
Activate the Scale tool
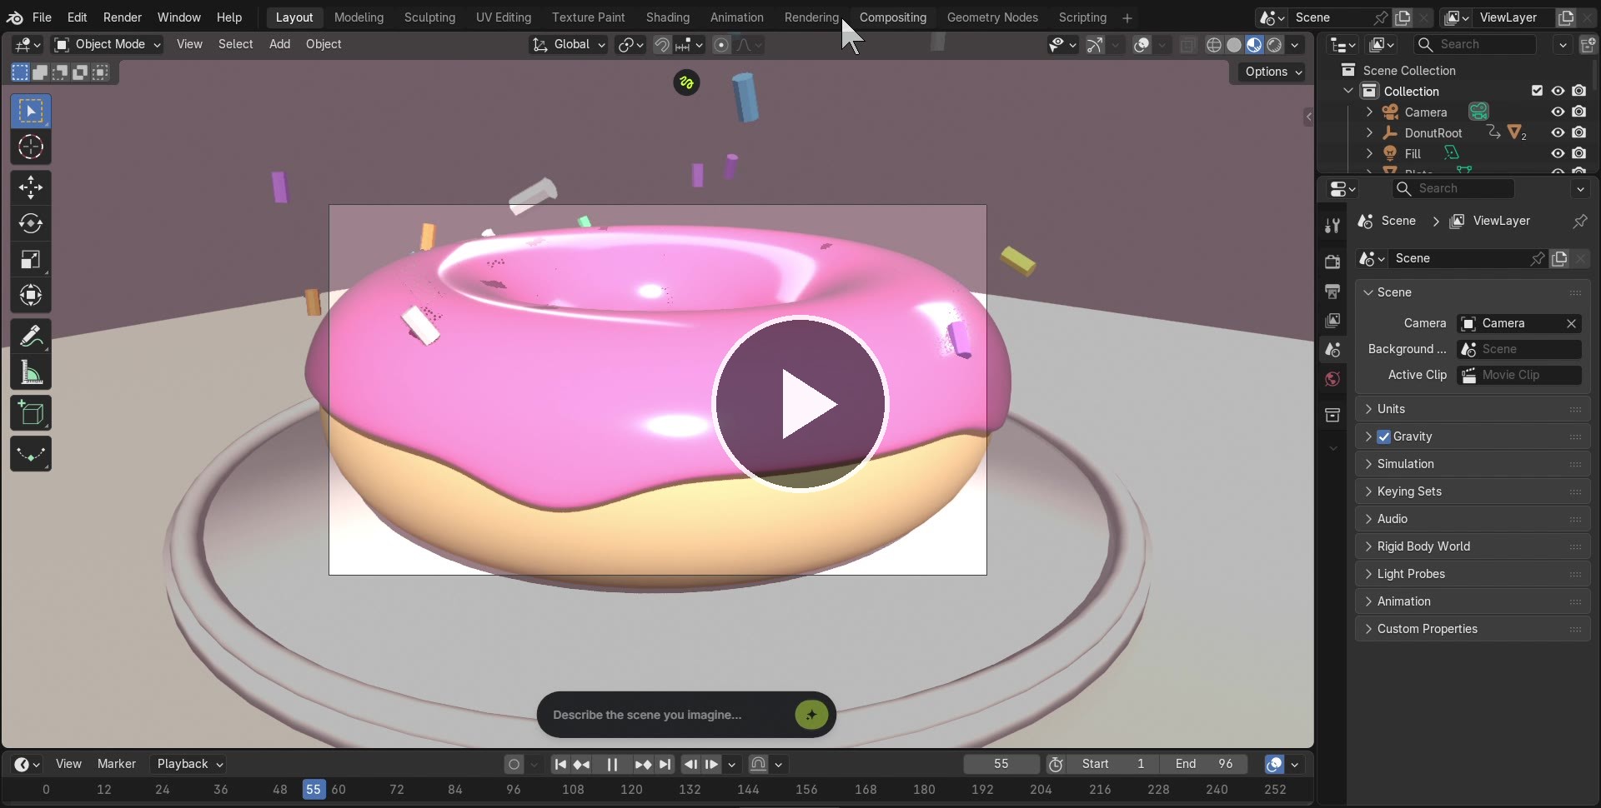coord(31,260)
